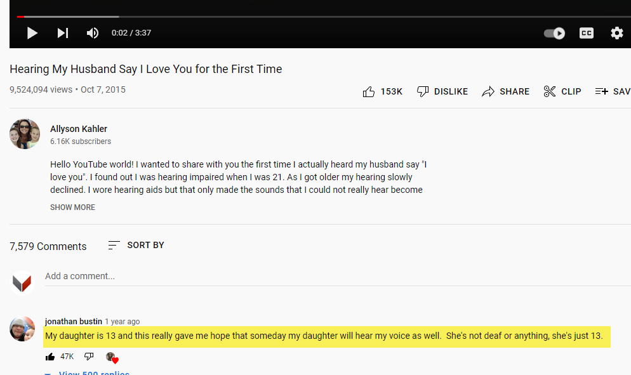Open the Allyson Kahler channel avatar
The image size is (631, 375).
click(x=25, y=134)
